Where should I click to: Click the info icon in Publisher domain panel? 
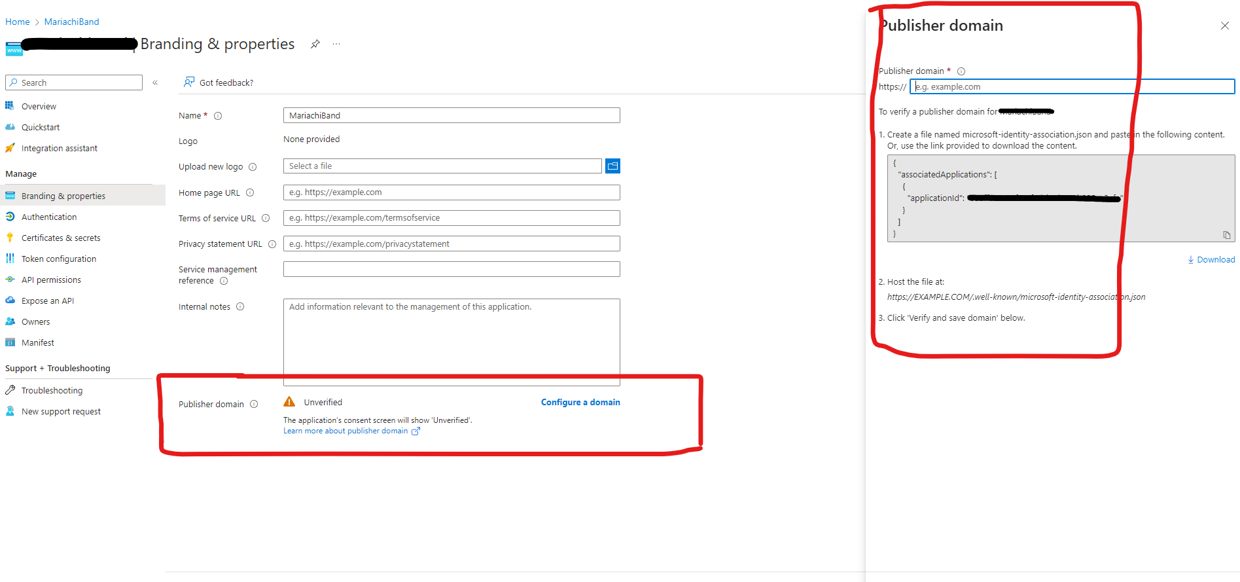(961, 71)
